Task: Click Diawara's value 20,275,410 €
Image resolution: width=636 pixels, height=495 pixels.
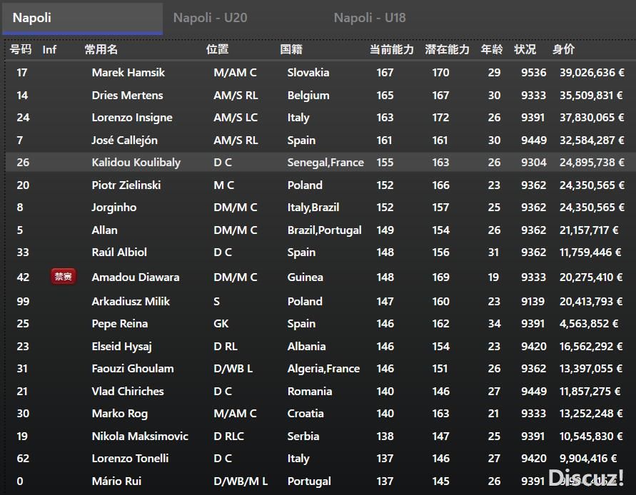Action: 591,277
